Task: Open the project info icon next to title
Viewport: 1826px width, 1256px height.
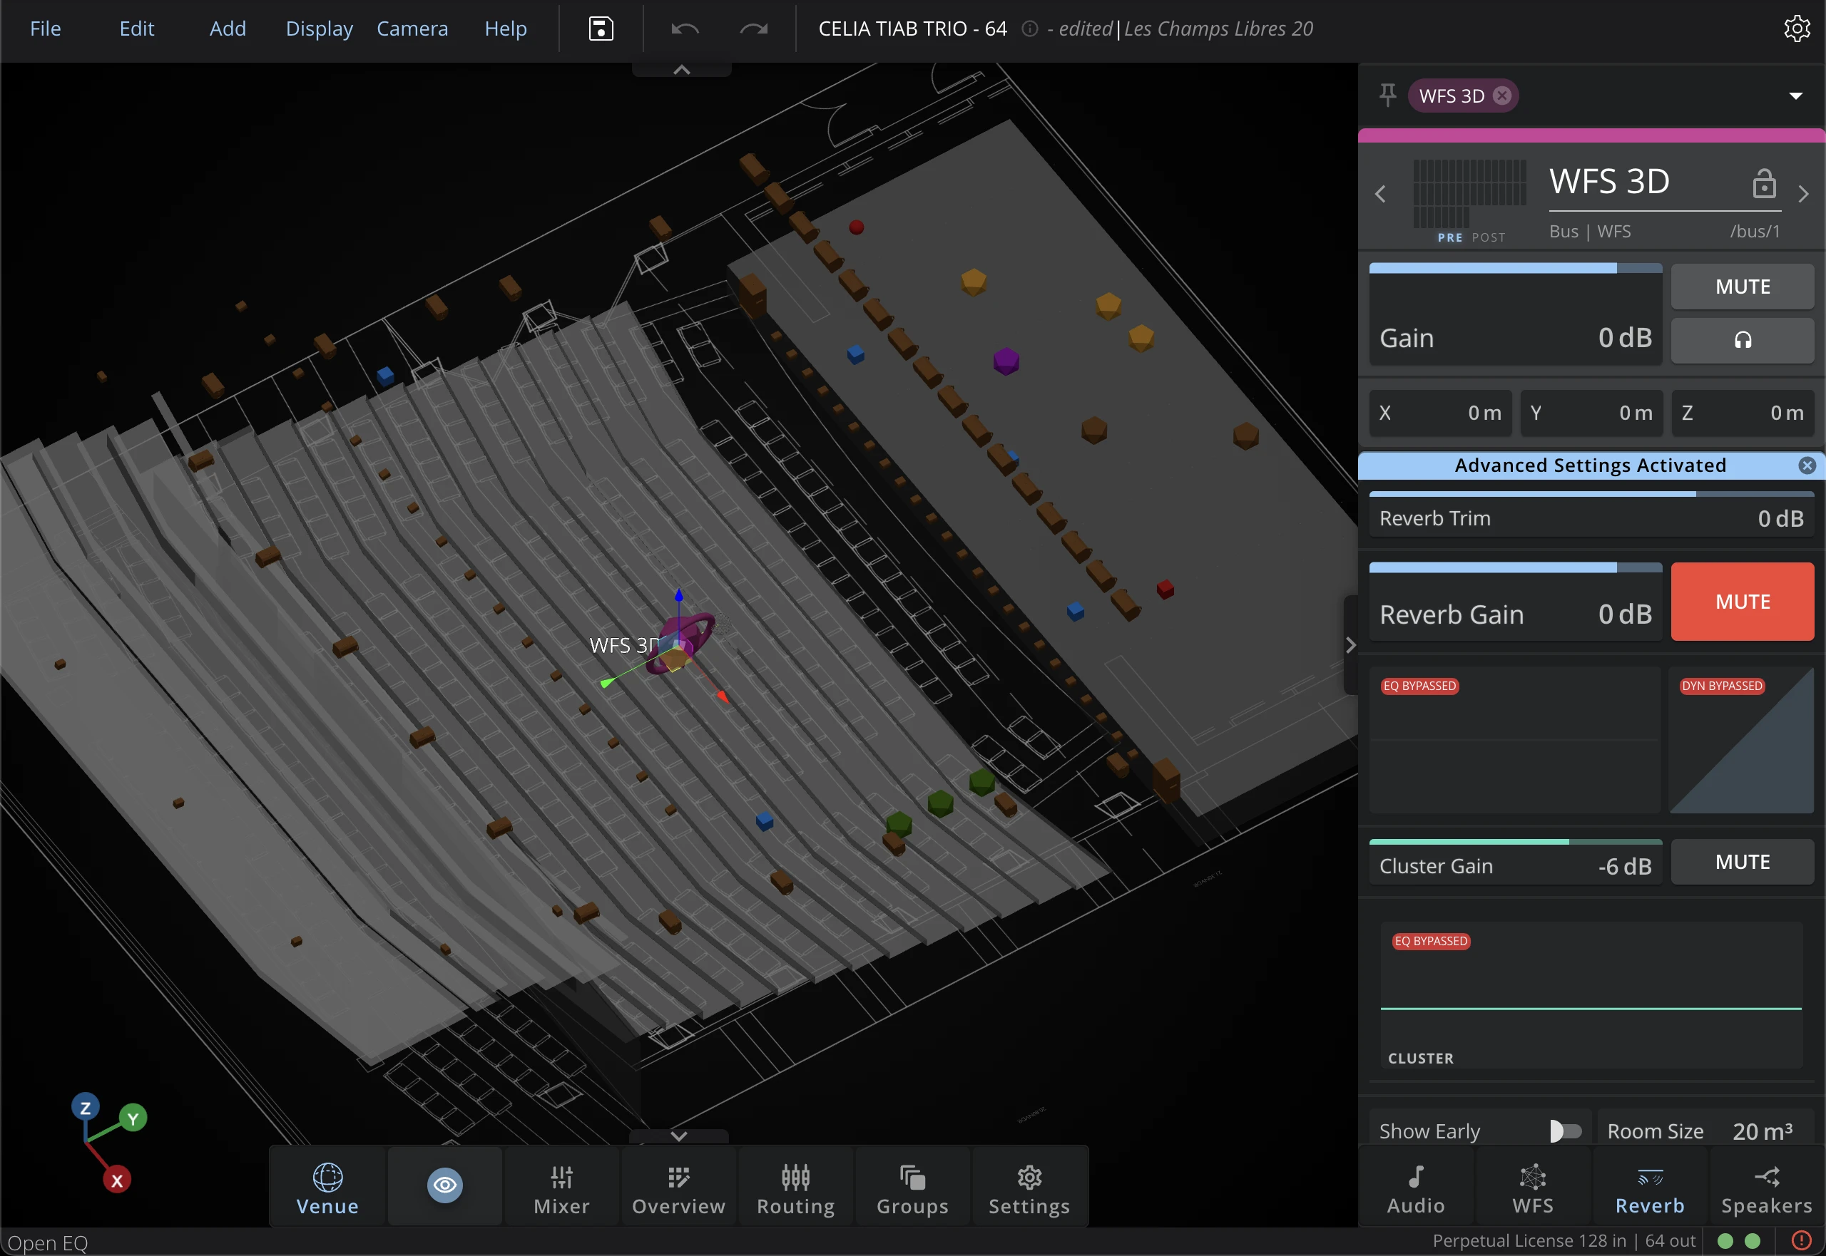Action: [1029, 29]
